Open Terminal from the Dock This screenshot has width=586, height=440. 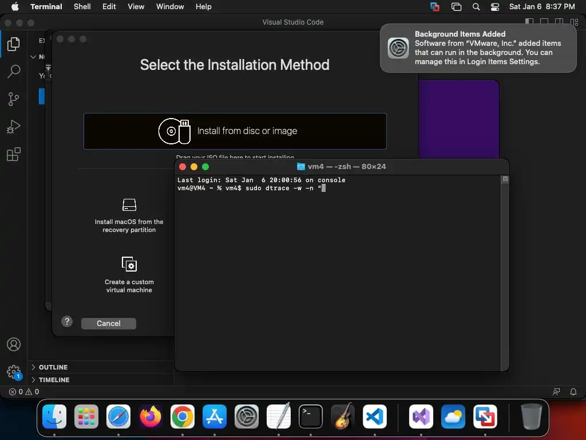[311, 416]
